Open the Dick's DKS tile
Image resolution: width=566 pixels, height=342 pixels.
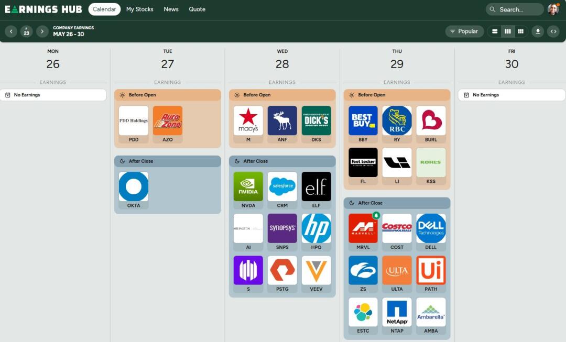tap(316, 125)
